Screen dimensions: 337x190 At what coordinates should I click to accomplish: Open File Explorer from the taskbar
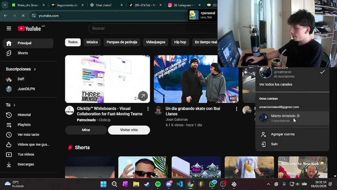pyautogui.click(x=136, y=184)
